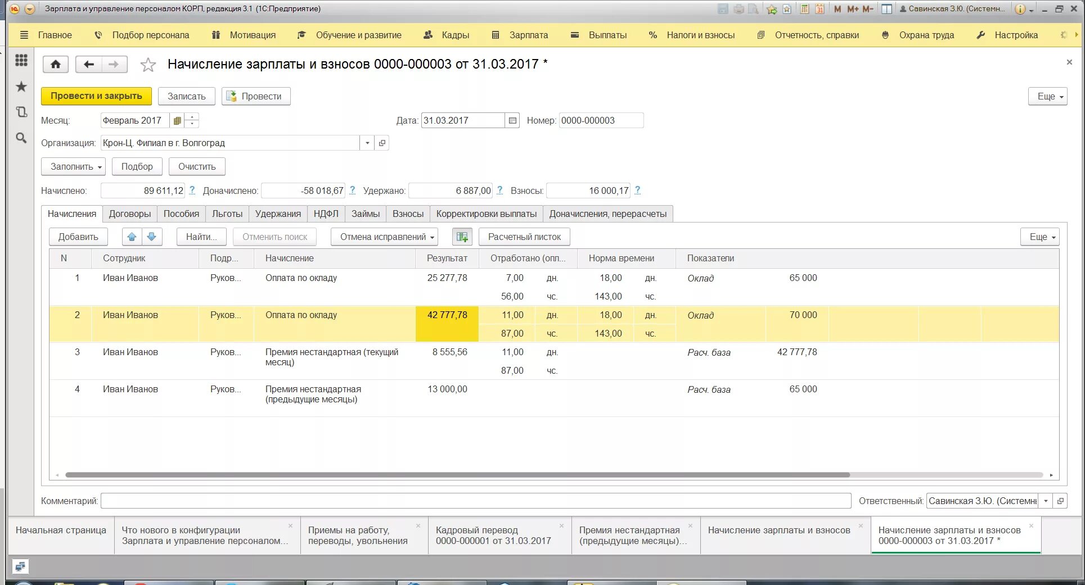Open the Начислено help question mark
1085x585 pixels.
pyautogui.click(x=192, y=191)
